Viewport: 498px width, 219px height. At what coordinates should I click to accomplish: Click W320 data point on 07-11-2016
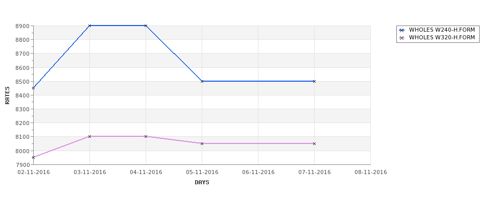click(315, 143)
